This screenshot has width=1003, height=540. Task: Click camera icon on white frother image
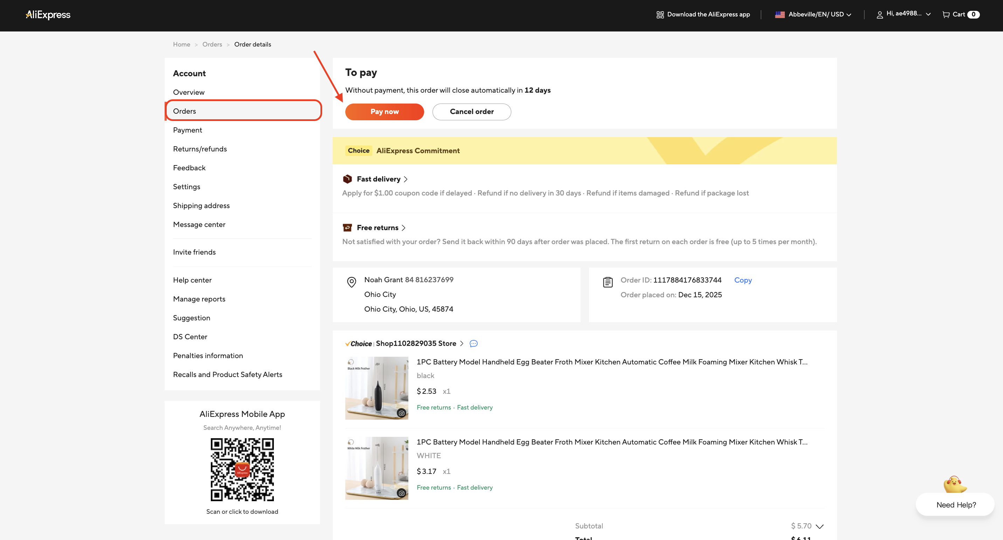click(401, 493)
